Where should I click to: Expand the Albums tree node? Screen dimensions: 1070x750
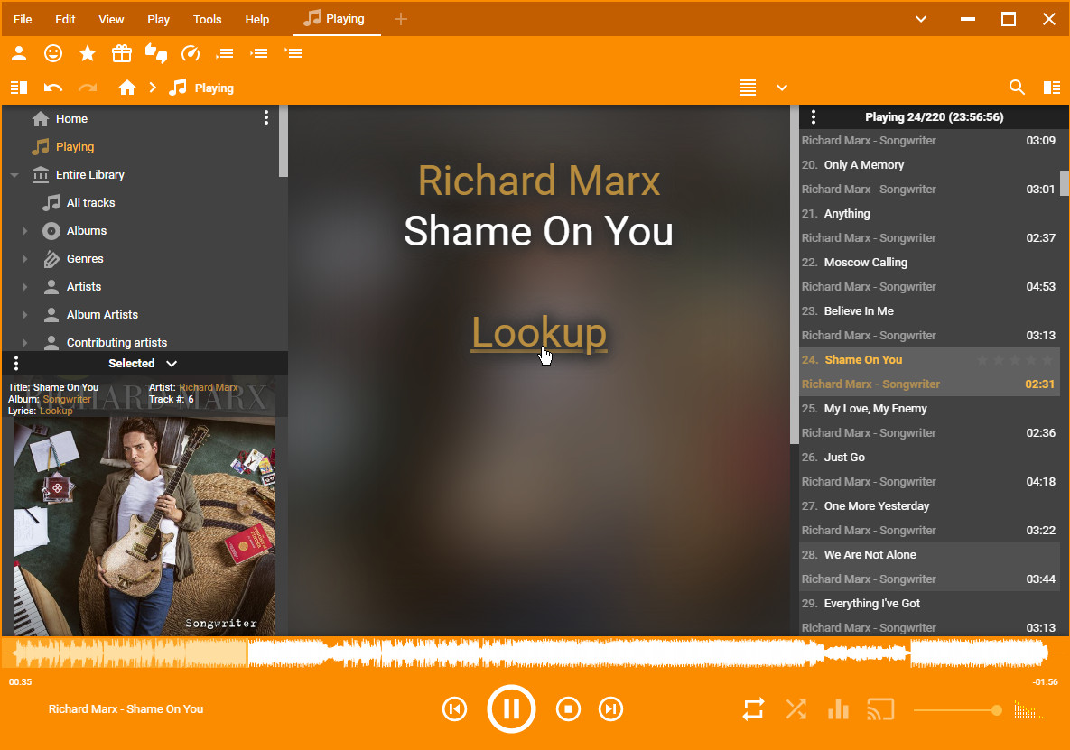tap(25, 231)
